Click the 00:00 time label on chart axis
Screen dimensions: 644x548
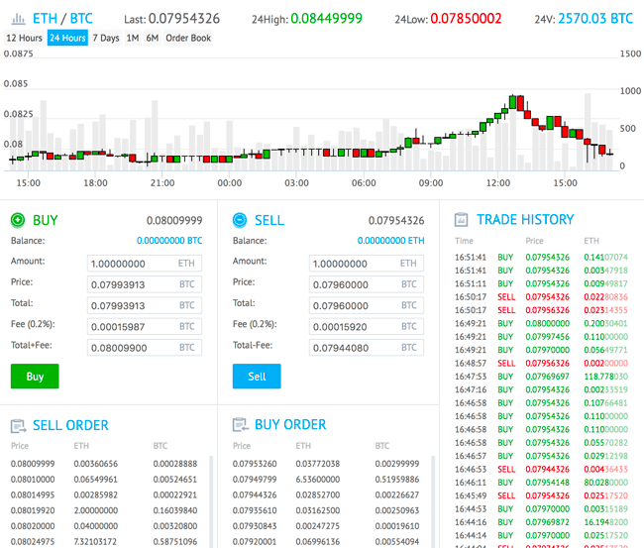[230, 182]
